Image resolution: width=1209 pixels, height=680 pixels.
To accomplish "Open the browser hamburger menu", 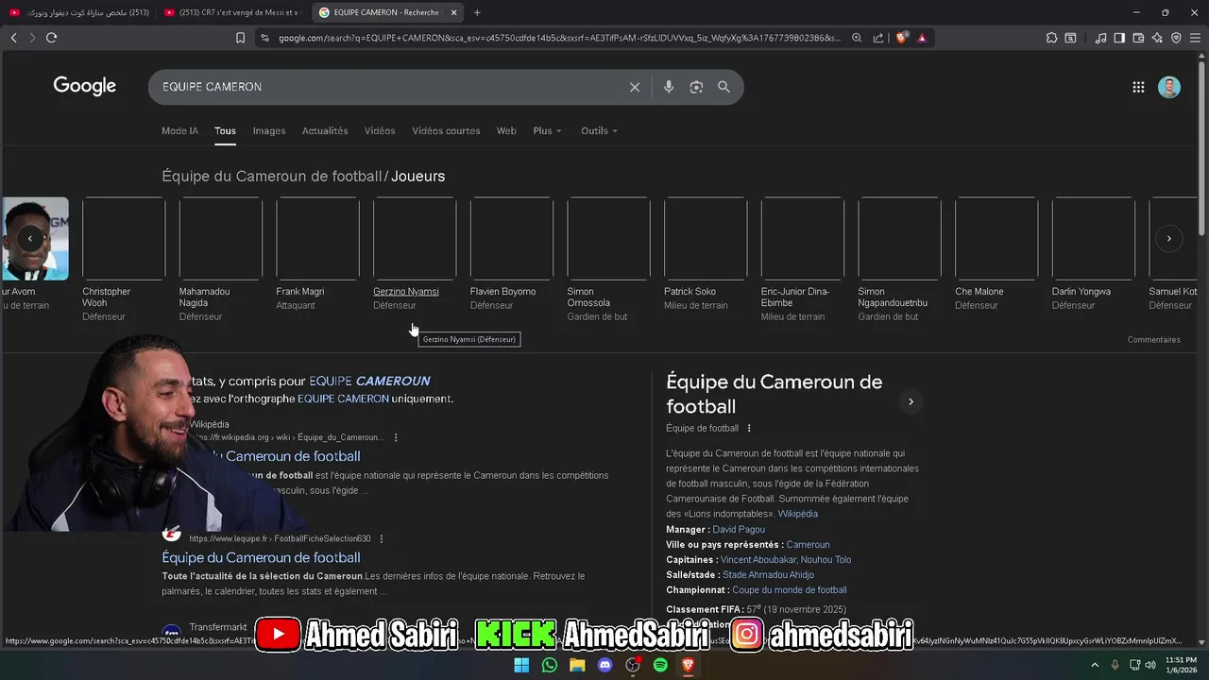I will 1195,38.
